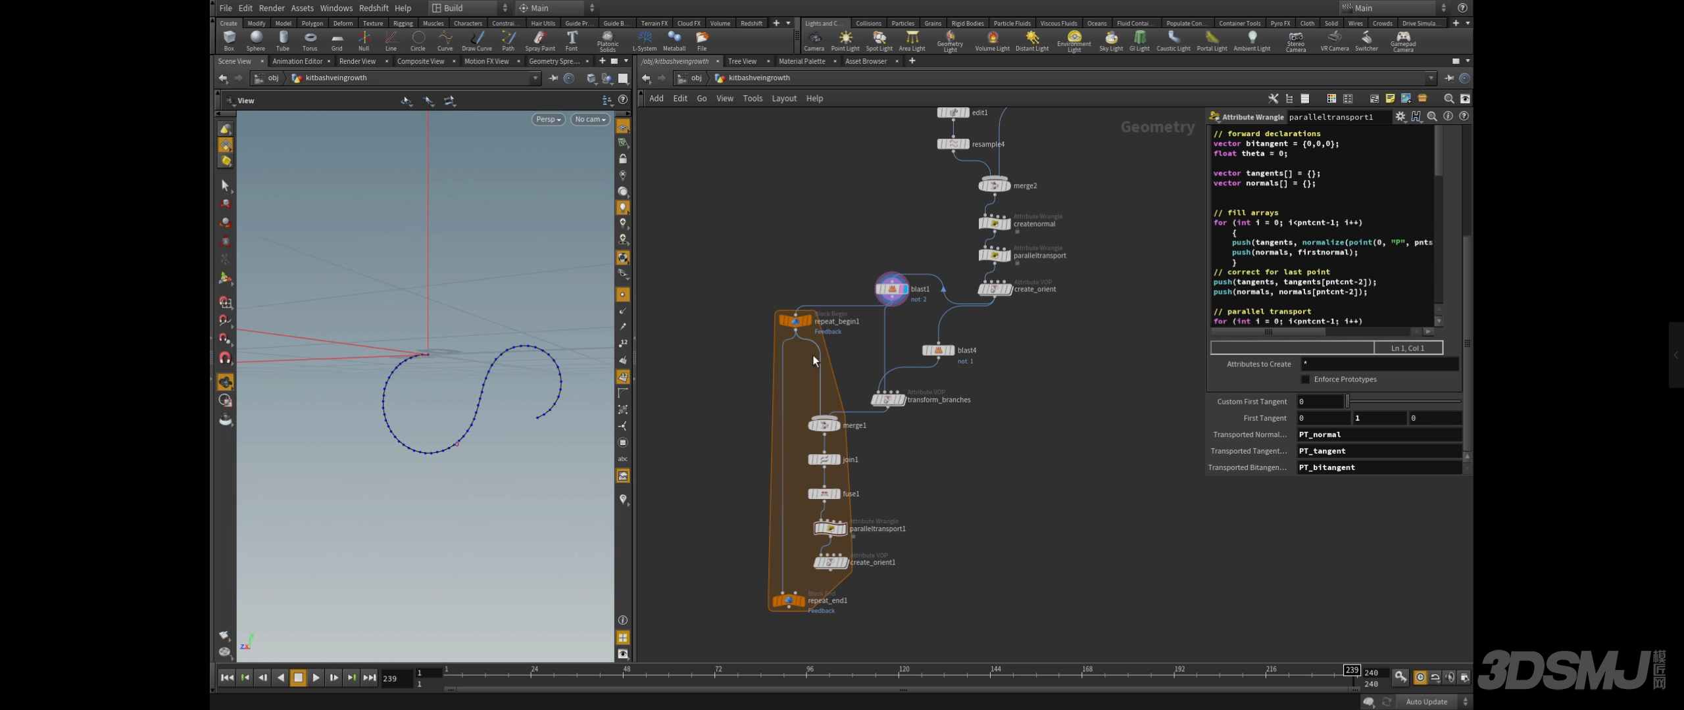Edit the current frame number field
1684x710 pixels.
pyautogui.click(x=396, y=678)
